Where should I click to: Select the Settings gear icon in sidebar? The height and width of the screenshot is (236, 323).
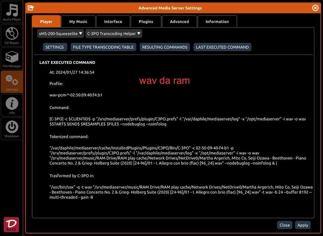12,82
